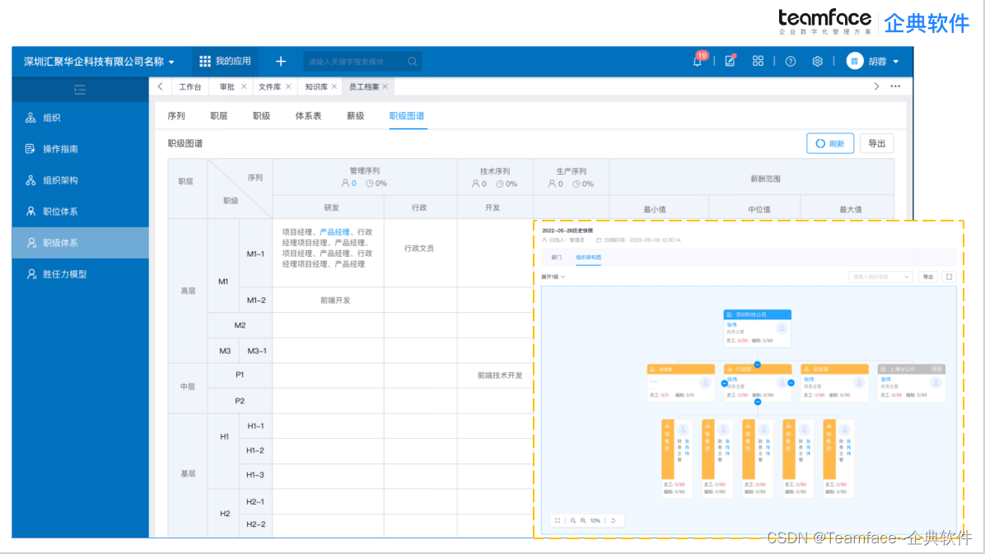Screen dimensions: 985x554
Task: Open the 胡蓉 user dropdown
Action: pos(884,62)
